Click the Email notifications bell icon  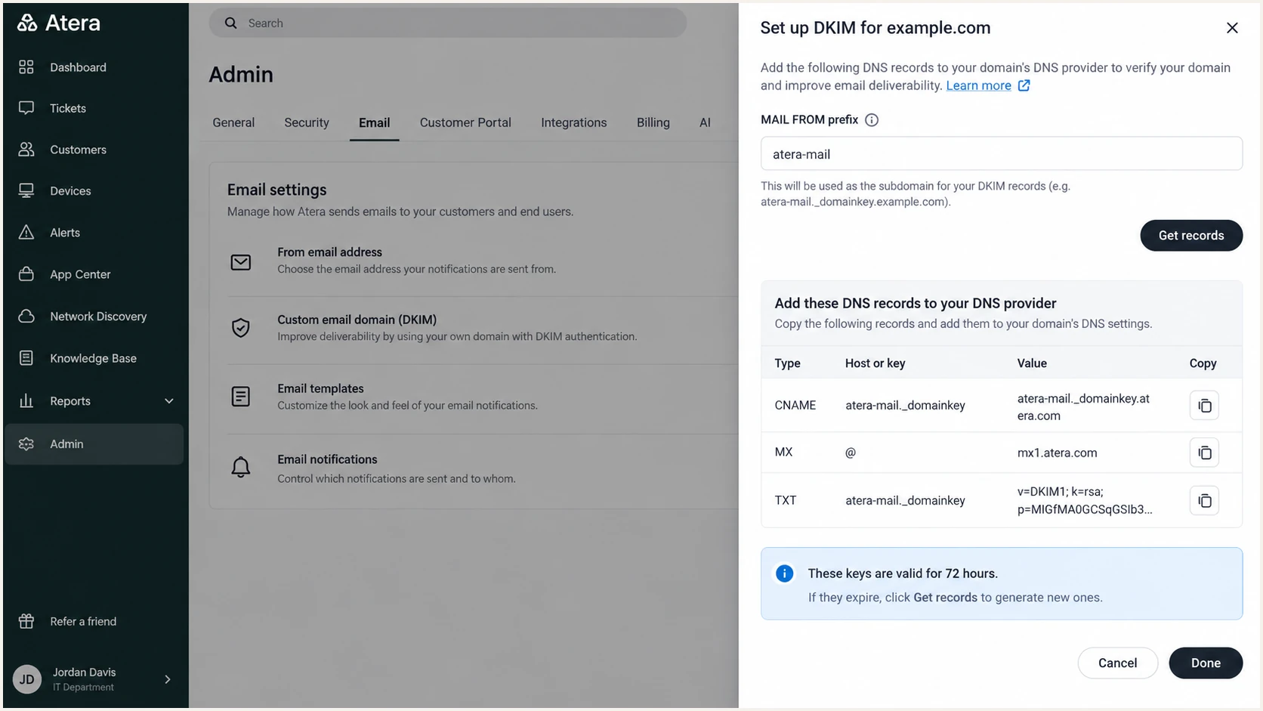coord(241,468)
